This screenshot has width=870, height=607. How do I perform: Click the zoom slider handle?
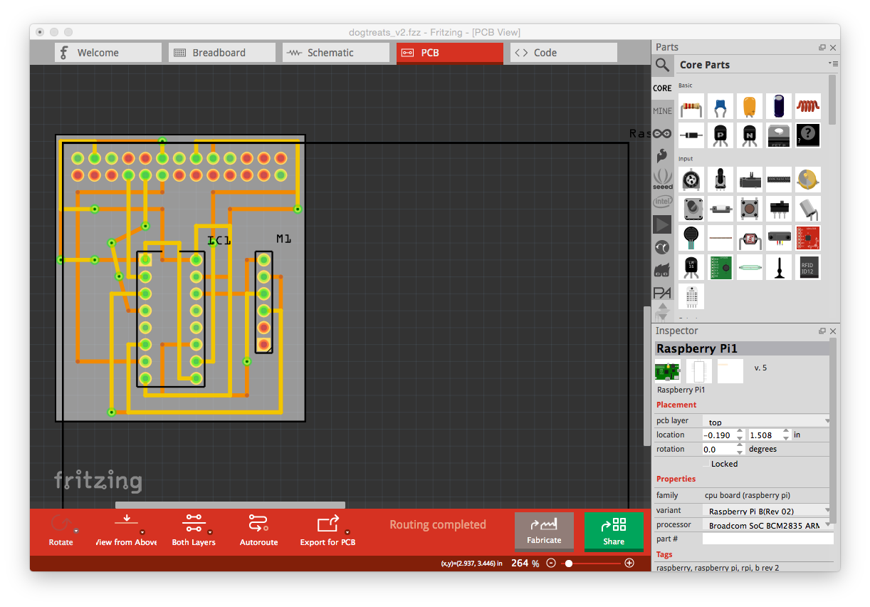pos(569,563)
